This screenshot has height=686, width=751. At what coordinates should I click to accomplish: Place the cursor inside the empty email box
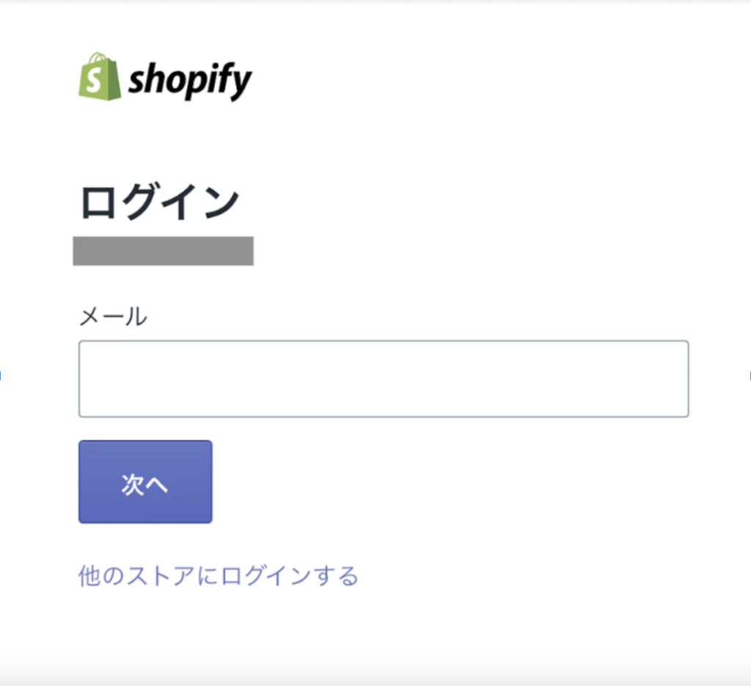383,379
